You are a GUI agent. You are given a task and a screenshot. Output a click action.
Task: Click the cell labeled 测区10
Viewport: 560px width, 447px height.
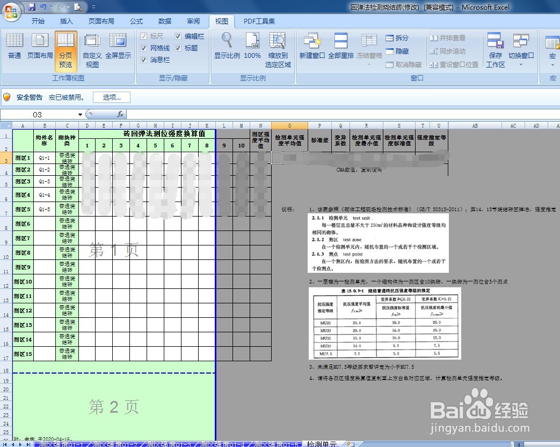coord(23,281)
